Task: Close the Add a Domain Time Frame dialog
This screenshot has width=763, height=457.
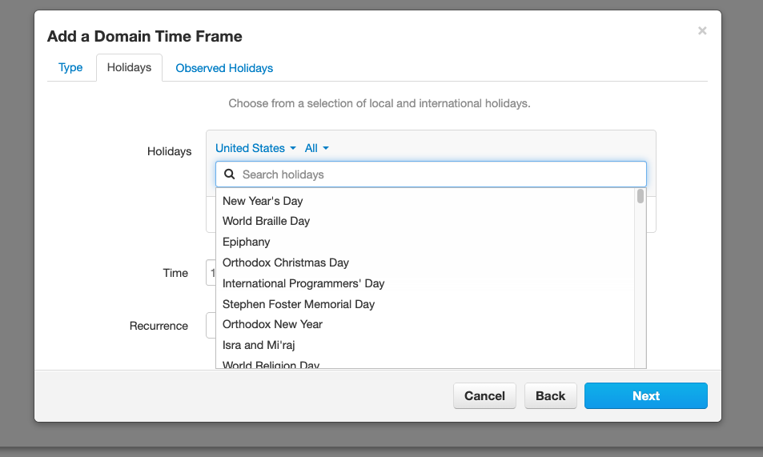Action: point(701,30)
